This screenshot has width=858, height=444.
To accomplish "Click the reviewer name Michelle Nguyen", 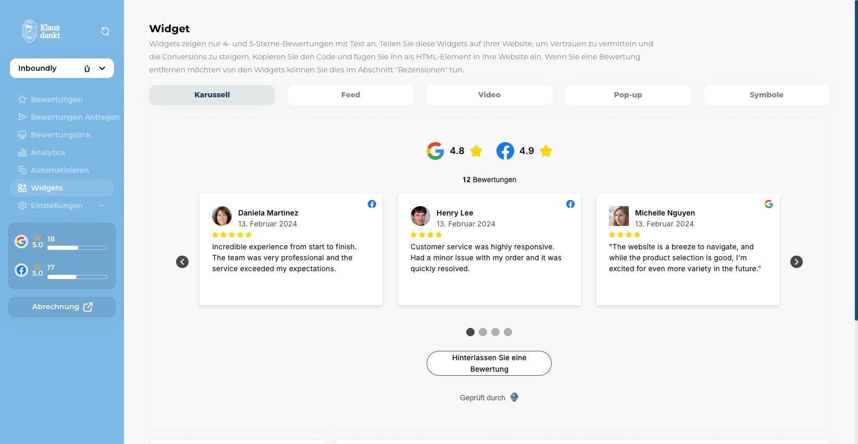I will tap(665, 213).
